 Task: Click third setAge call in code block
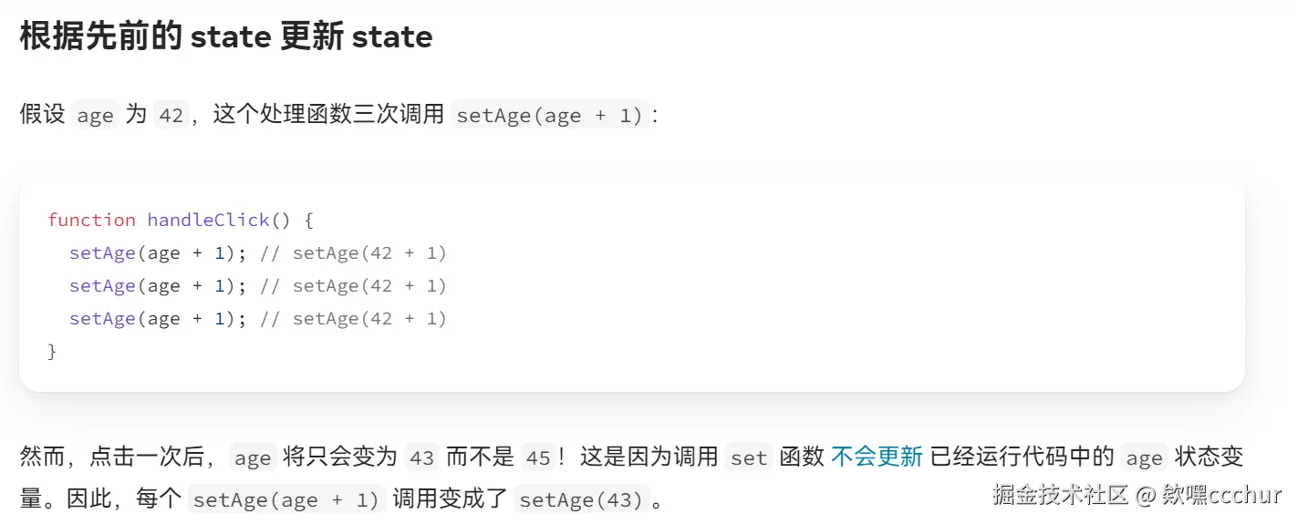pos(102,318)
